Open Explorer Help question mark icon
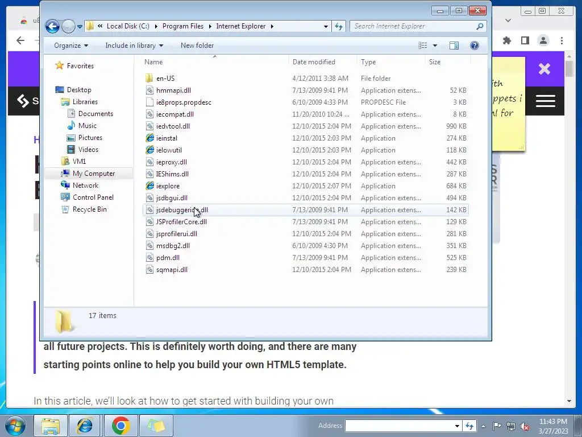 [x=475, y=46]
